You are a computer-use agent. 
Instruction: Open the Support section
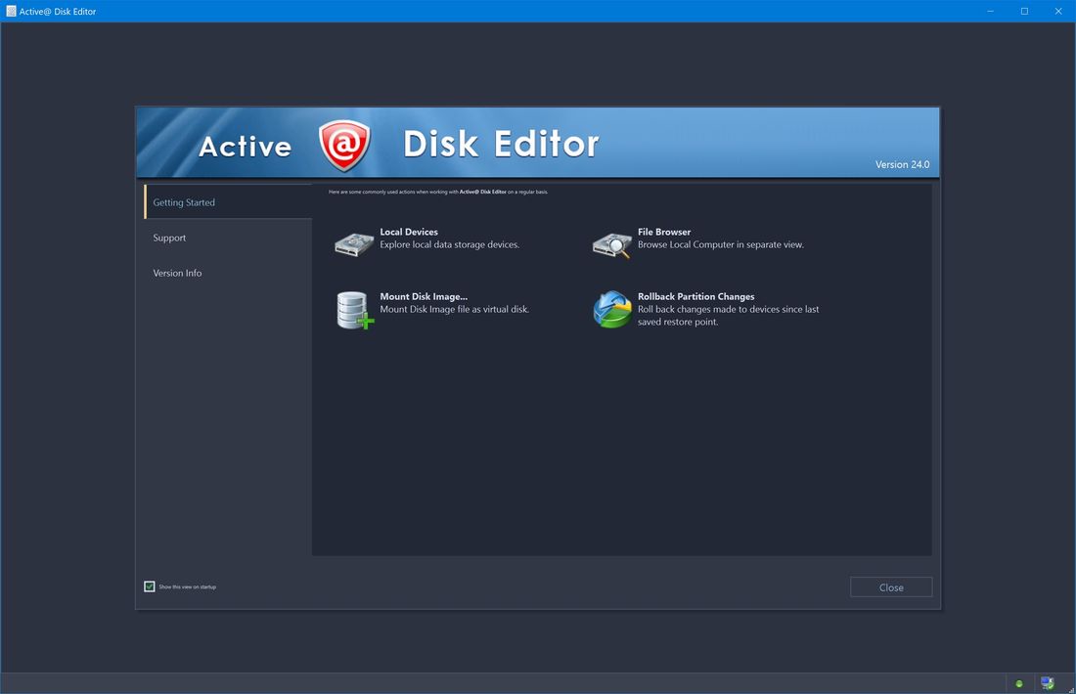click(x=169, y=238)
